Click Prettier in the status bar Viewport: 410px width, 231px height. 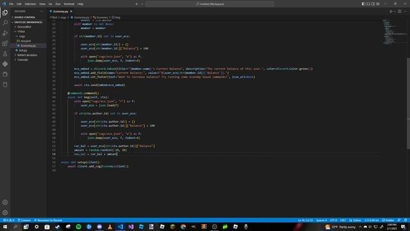point(388,220)
